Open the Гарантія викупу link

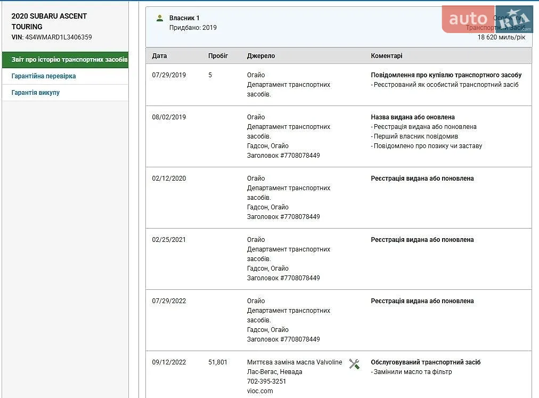click(35, 93)
